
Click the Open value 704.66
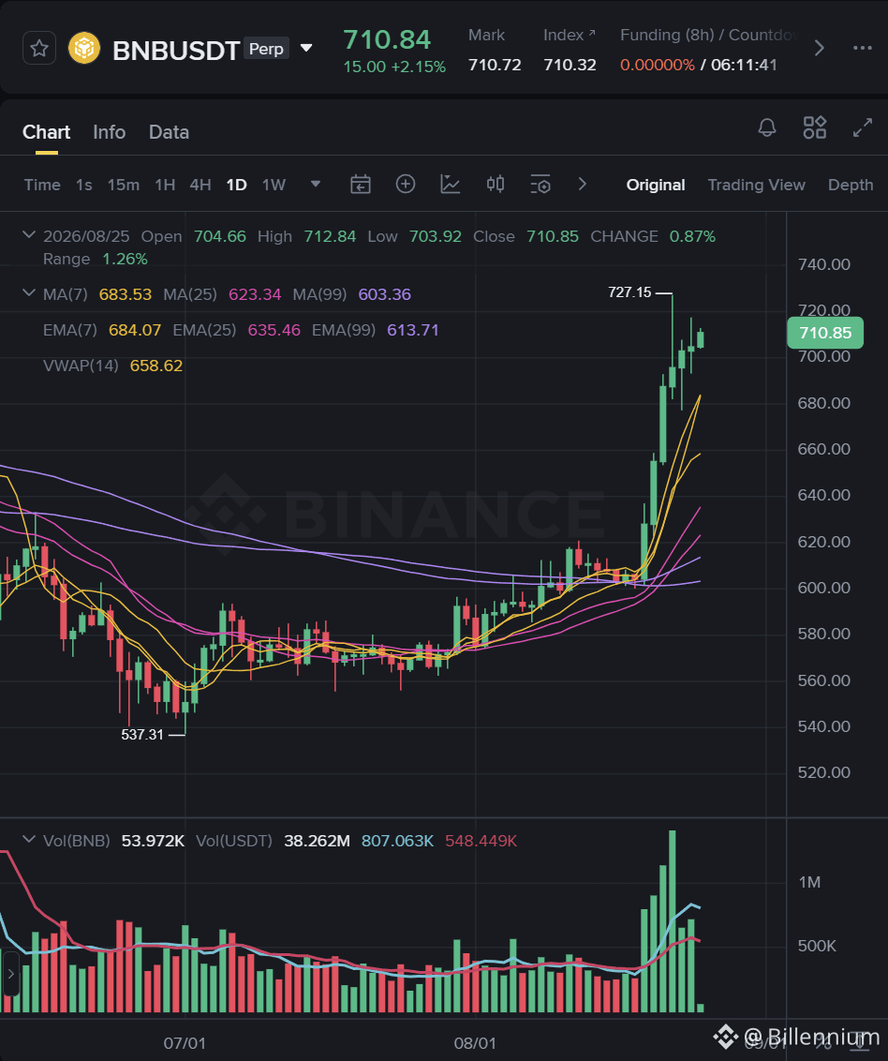coord(220,237)
